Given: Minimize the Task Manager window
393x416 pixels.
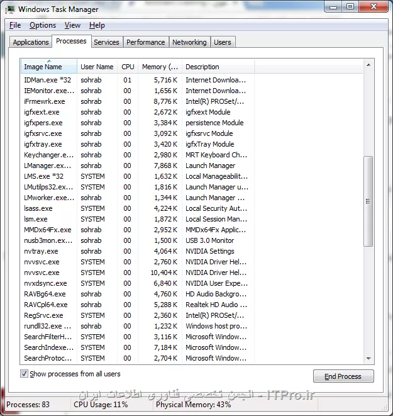Looking at the screenshot, I should 333,7.
